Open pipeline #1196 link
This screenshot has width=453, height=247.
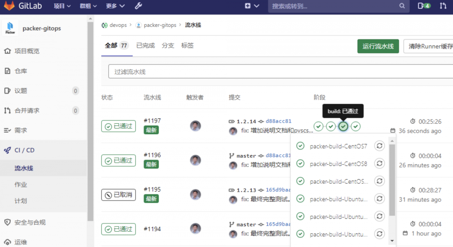click(152, 155)
